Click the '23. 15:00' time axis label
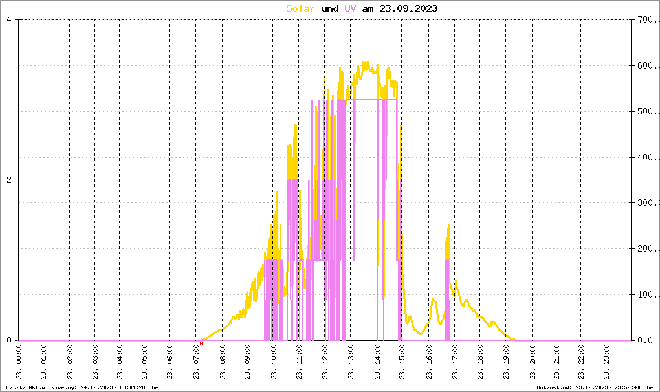The image size is (660, 392). click(x=402, y=362)
